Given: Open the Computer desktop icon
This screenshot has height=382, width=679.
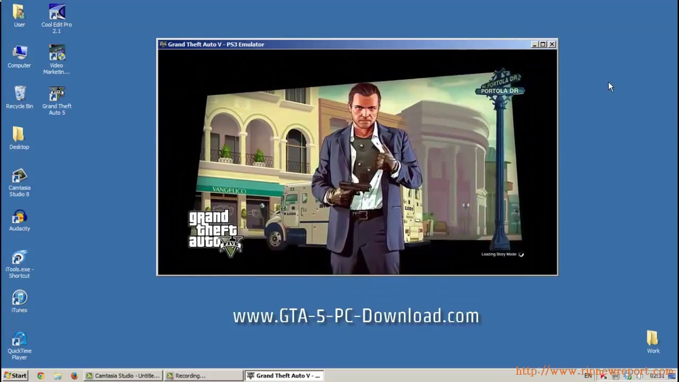Looking at the screenshot, I should 19,53.
